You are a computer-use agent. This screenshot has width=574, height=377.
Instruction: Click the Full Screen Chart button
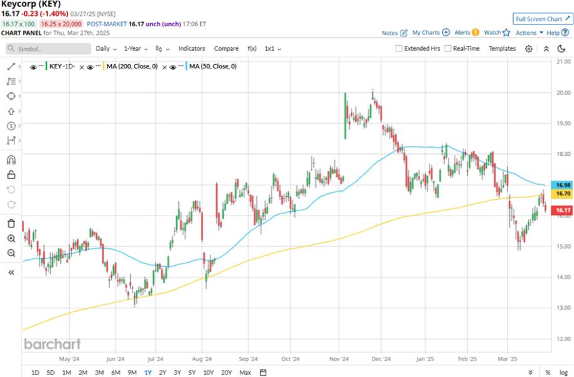(538, 19)
